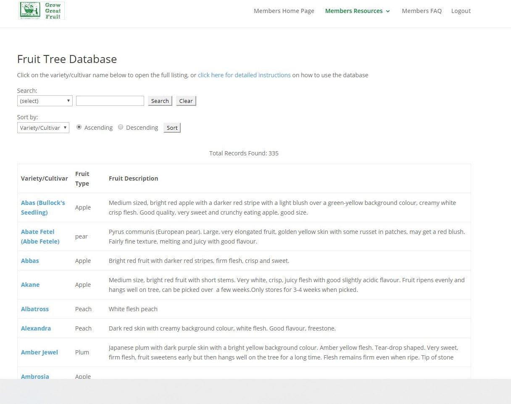
Task: Open the Search field dropdown
Action: point(45,101)
